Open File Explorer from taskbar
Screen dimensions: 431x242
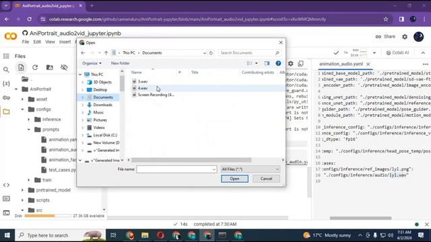click(145, 235)
